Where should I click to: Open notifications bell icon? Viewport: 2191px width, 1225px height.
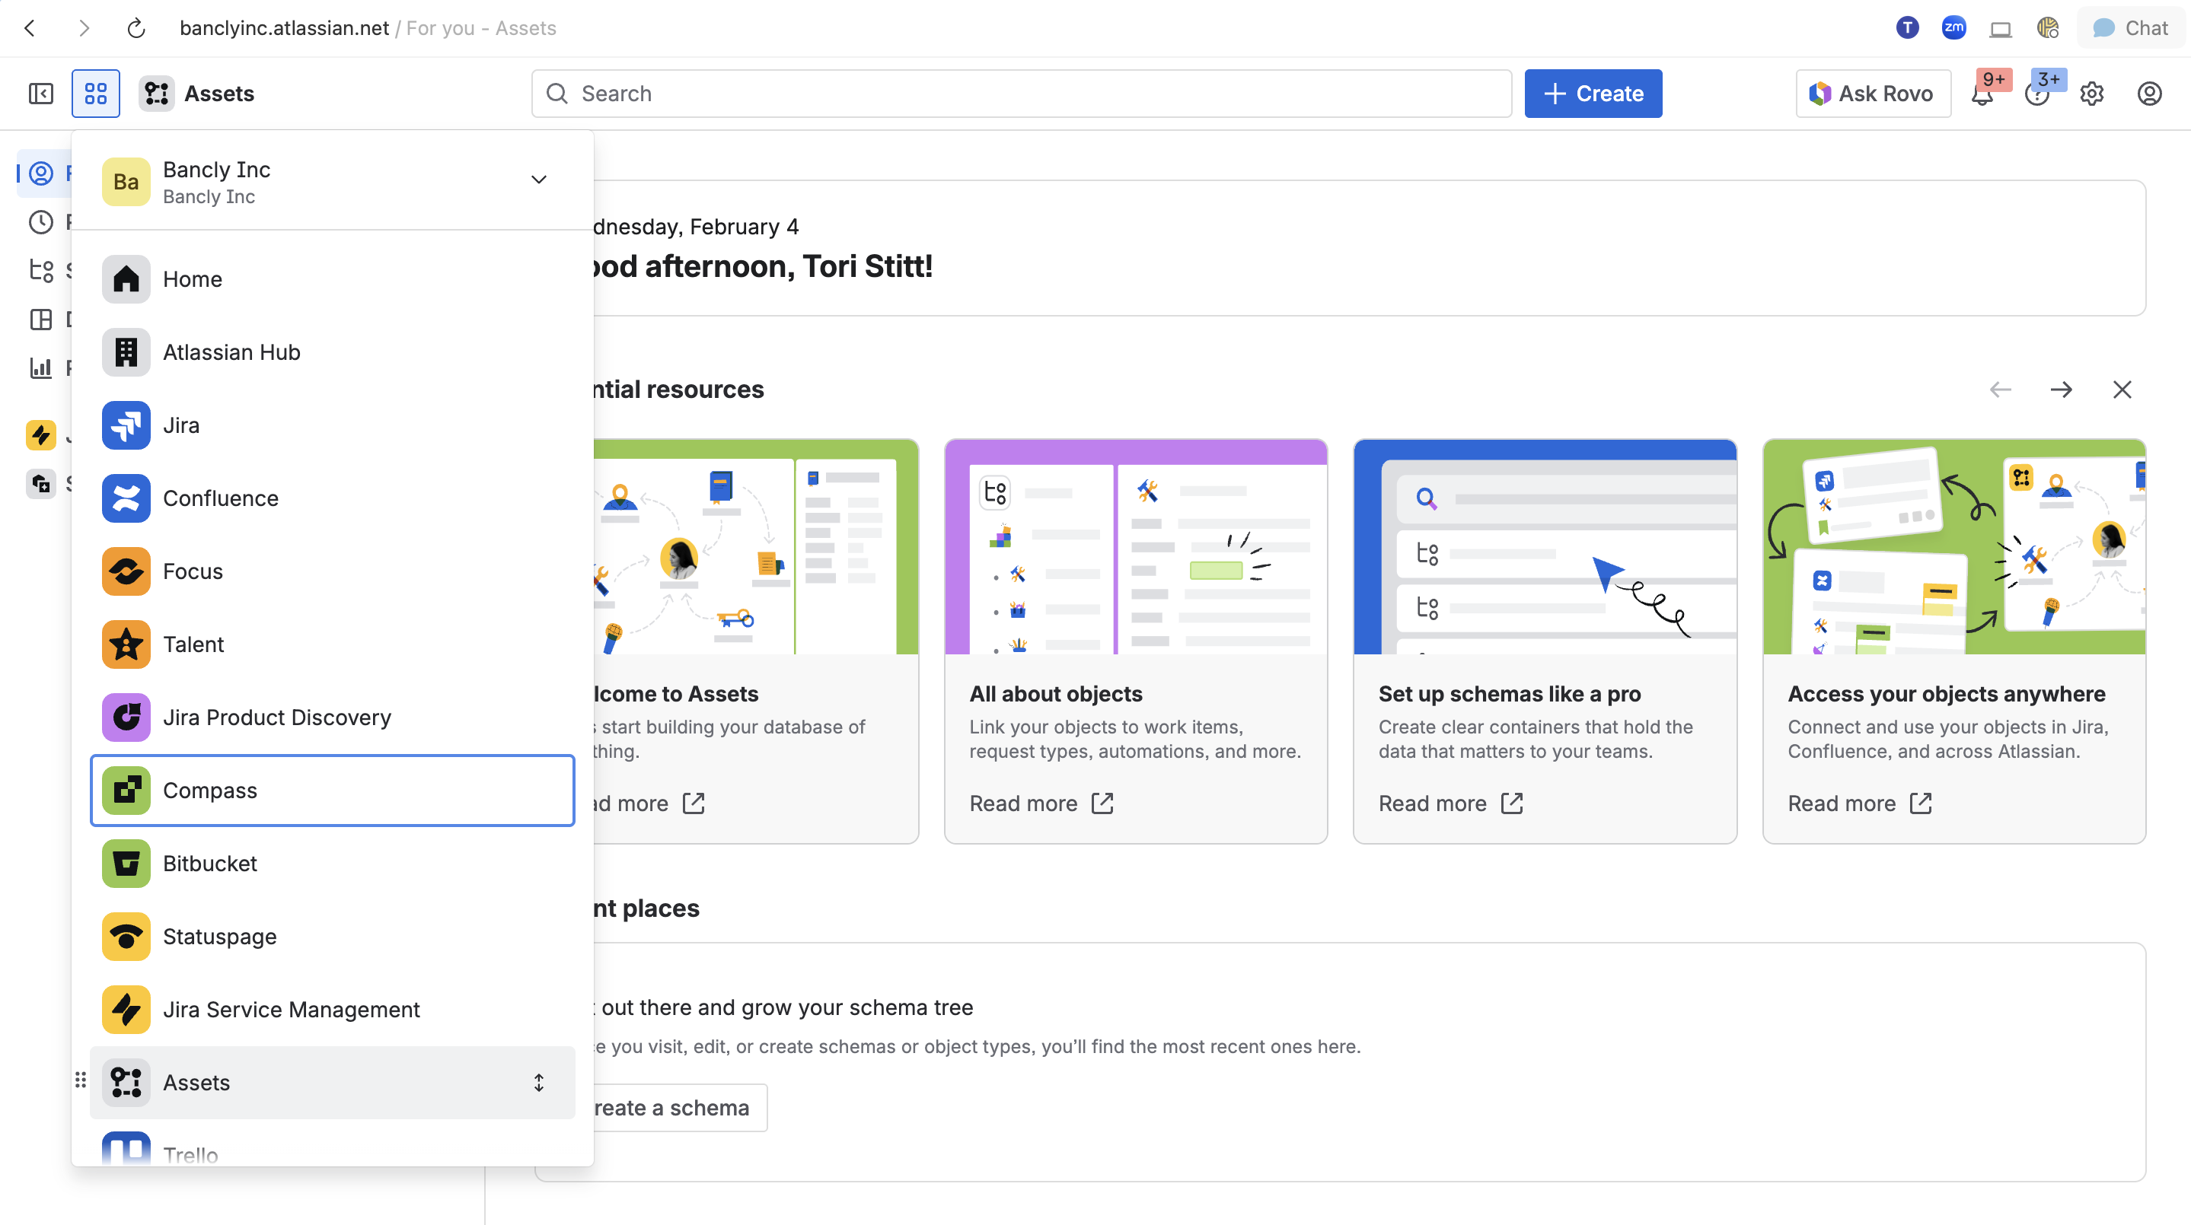1982,94
